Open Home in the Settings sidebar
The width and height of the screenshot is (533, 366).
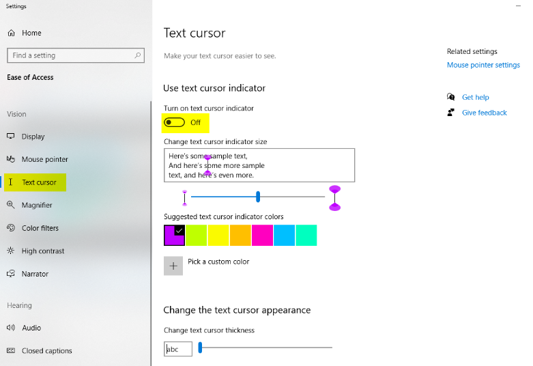point(31,33)
